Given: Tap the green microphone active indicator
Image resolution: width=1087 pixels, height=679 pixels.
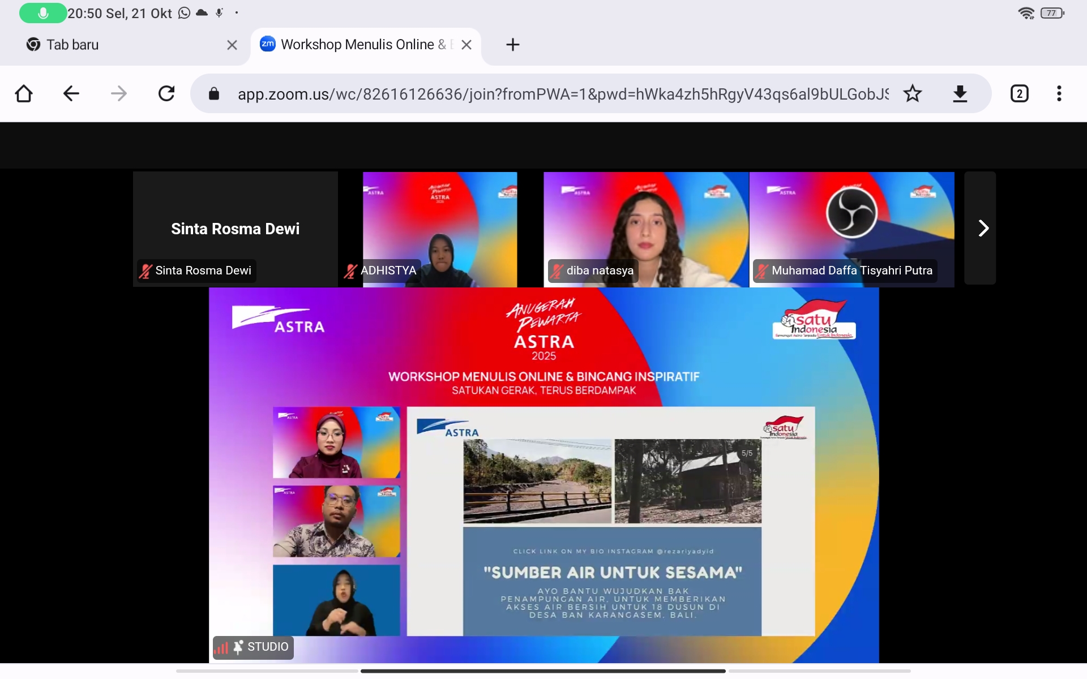Looking at the screenshot, I should coord(43,13).
